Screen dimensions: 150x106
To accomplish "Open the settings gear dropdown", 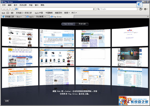I will click(x=146, y=9).
